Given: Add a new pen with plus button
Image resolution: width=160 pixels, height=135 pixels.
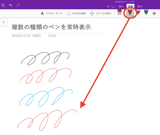Looking at the screenshot, I should coord(154,13).
